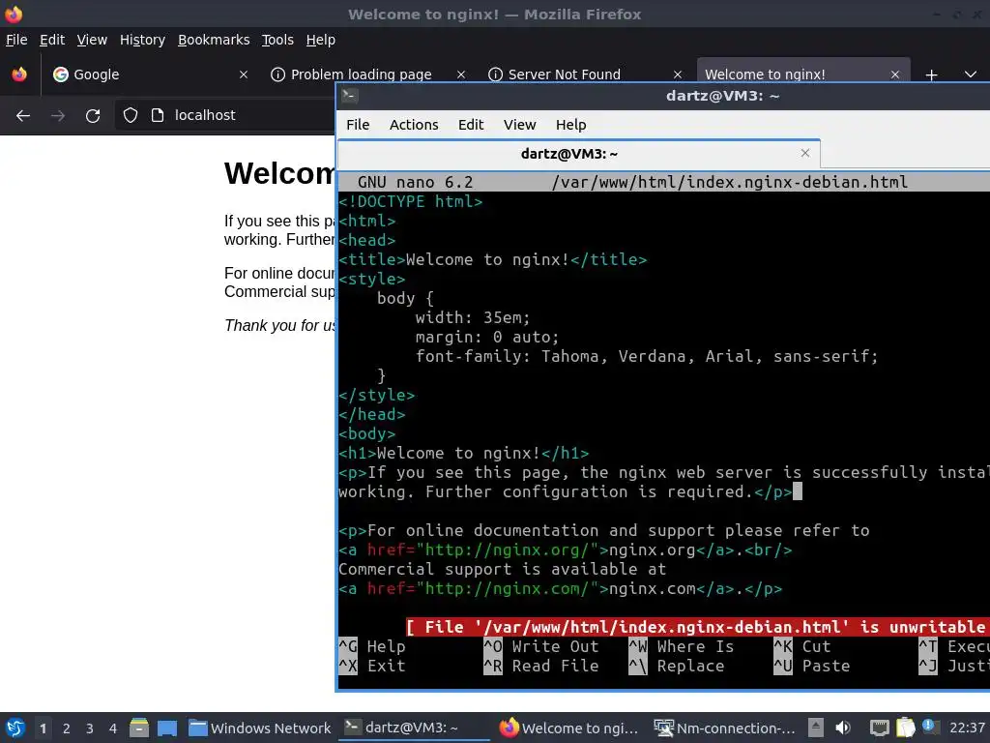Open network connection tray icon

pyautogui.click(x=879, y=728)
